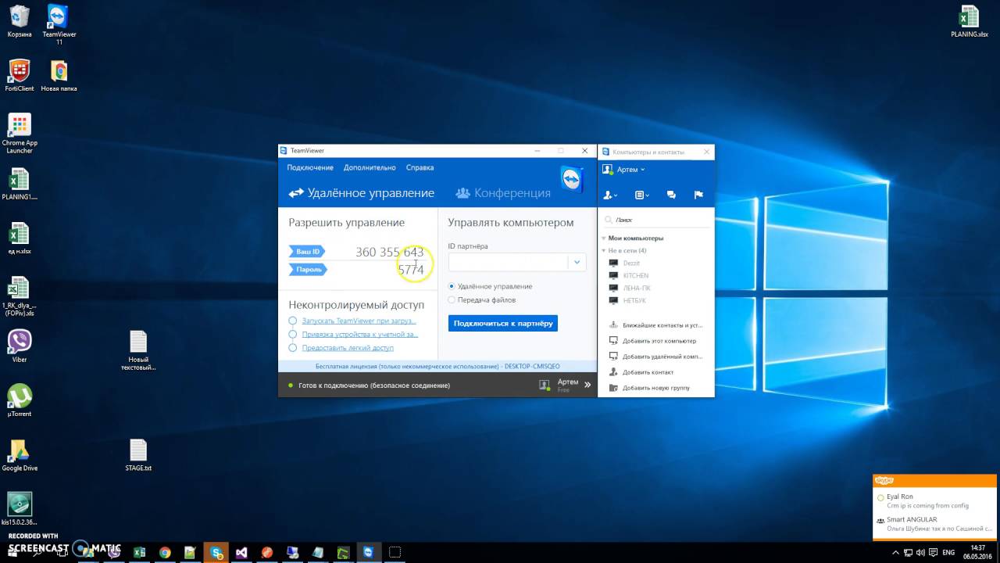Click Ближайшие контакты и устройства
Image resolution: width=1000 pixels, height=563 pixels.
(662, 325)
